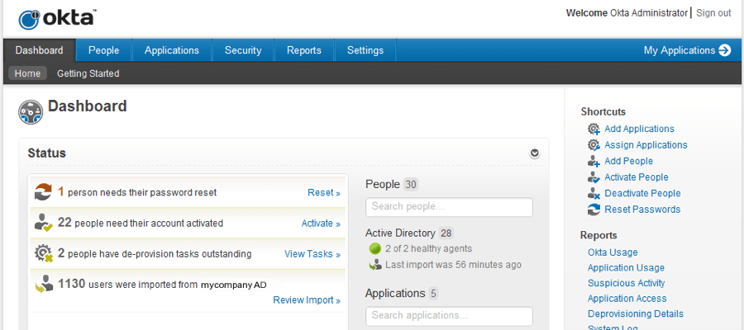Click the Assign Applications gear icon
Screen dimensions: 744x330
click(594, 145)
